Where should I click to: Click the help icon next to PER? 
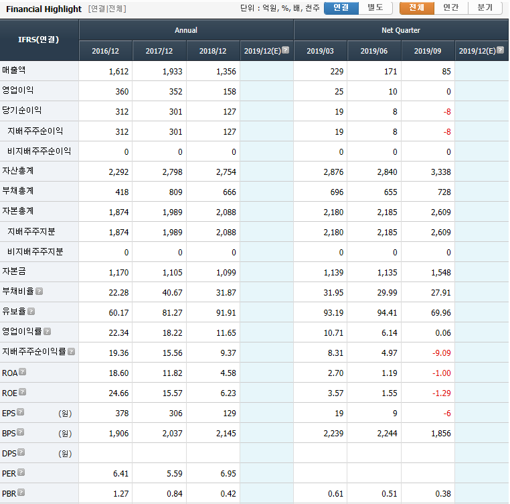click(x=21, y=472)
